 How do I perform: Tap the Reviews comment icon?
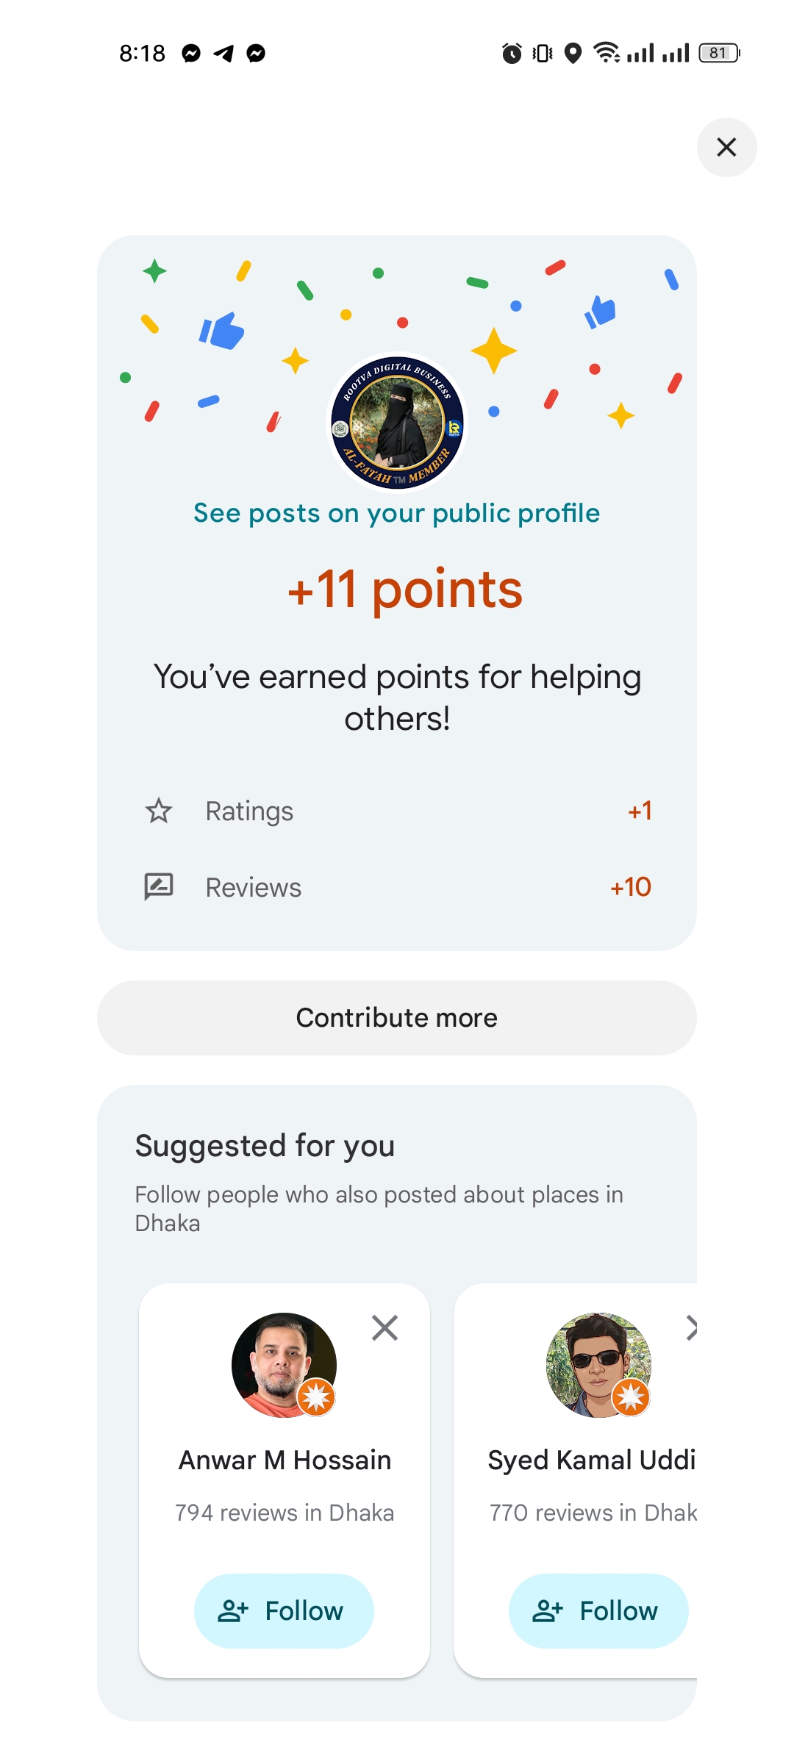(159, 887)
